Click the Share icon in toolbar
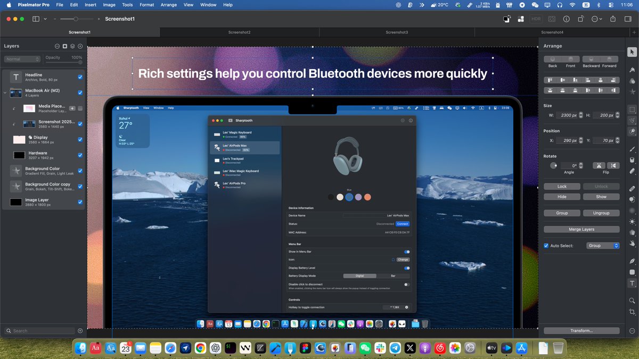The width and height of the screenshot is (639, 359). click(613, 19)
